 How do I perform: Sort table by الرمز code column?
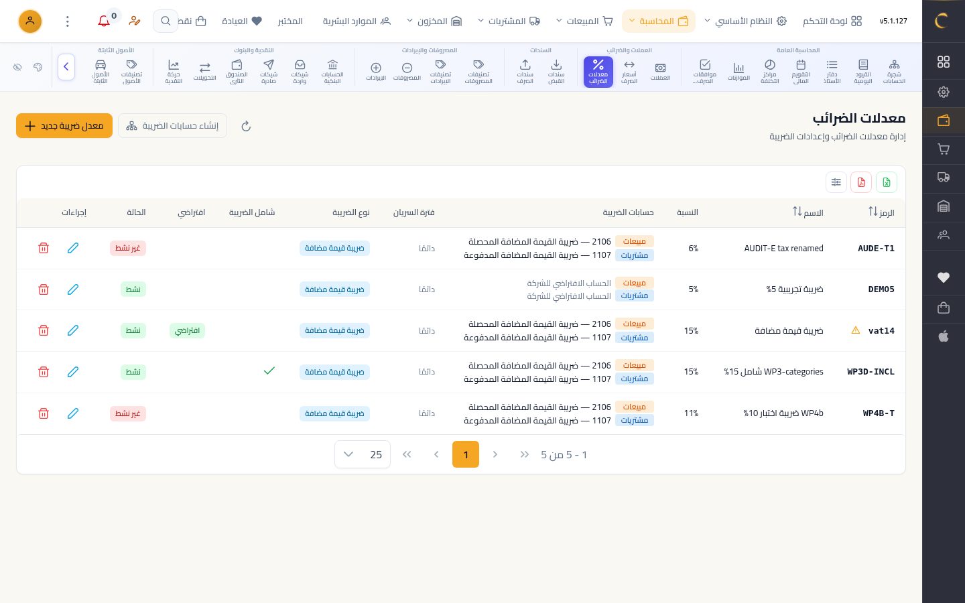pos(881,212)
